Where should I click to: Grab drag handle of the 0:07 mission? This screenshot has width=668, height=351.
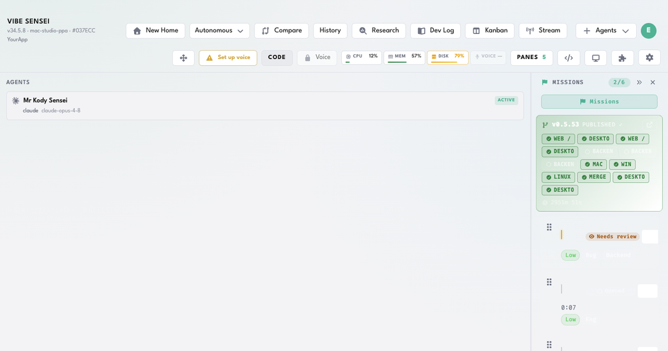(x=549, y=282)
